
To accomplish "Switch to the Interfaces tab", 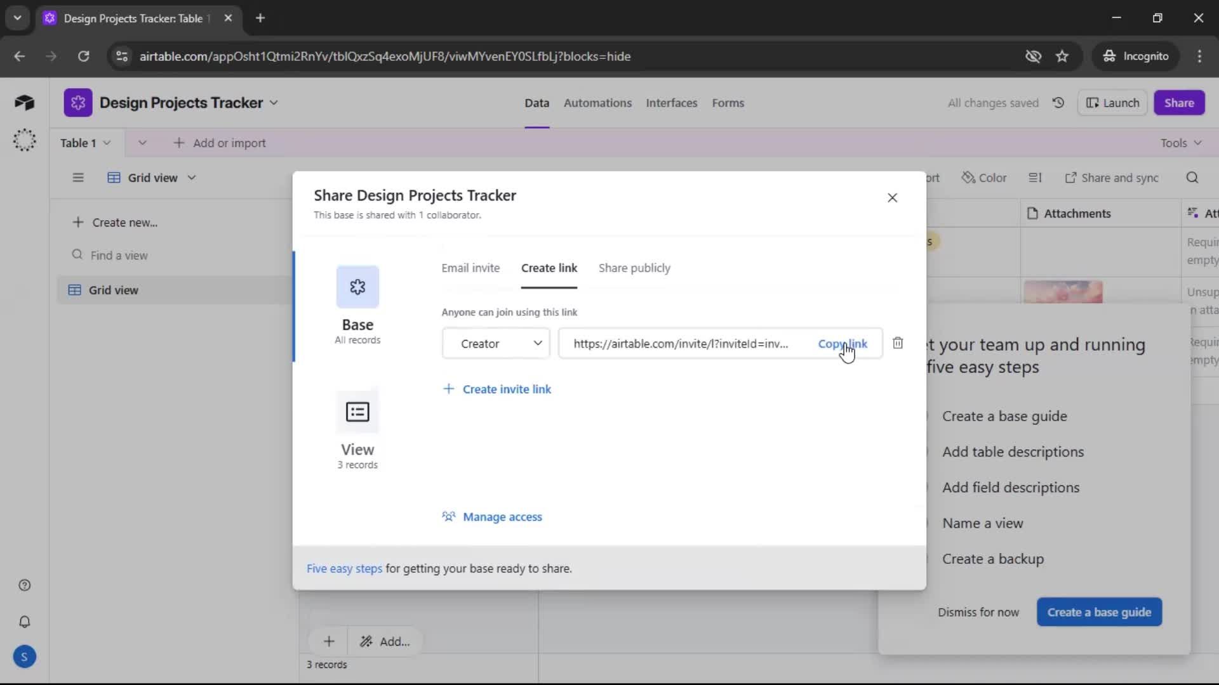I will pyautogui.click(x=671, y=103).
